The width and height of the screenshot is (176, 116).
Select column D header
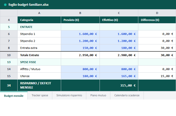157,13
